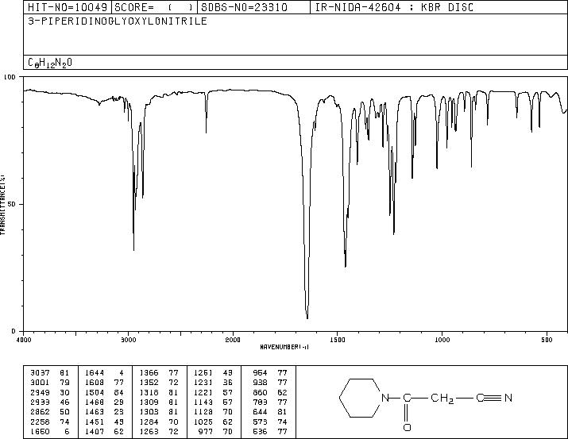Select peak table entry 977
This screenshot has height=439, width=568.
point(215,432)
